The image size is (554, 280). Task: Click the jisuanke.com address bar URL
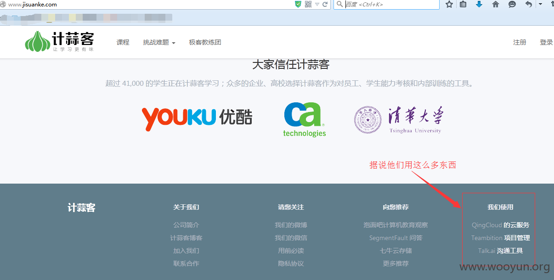click(33, 4)
